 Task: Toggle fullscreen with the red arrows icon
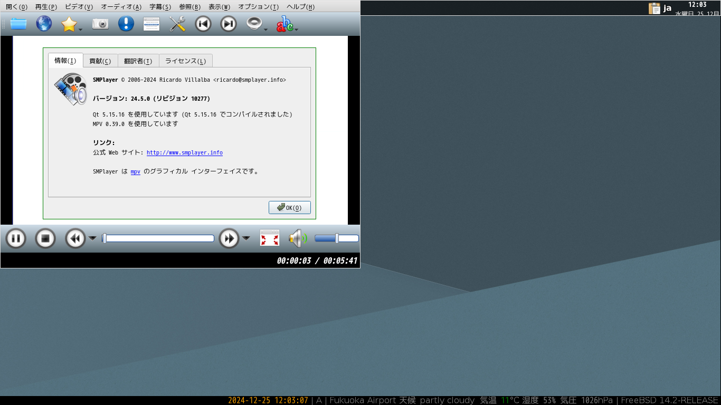click(270, 238)
